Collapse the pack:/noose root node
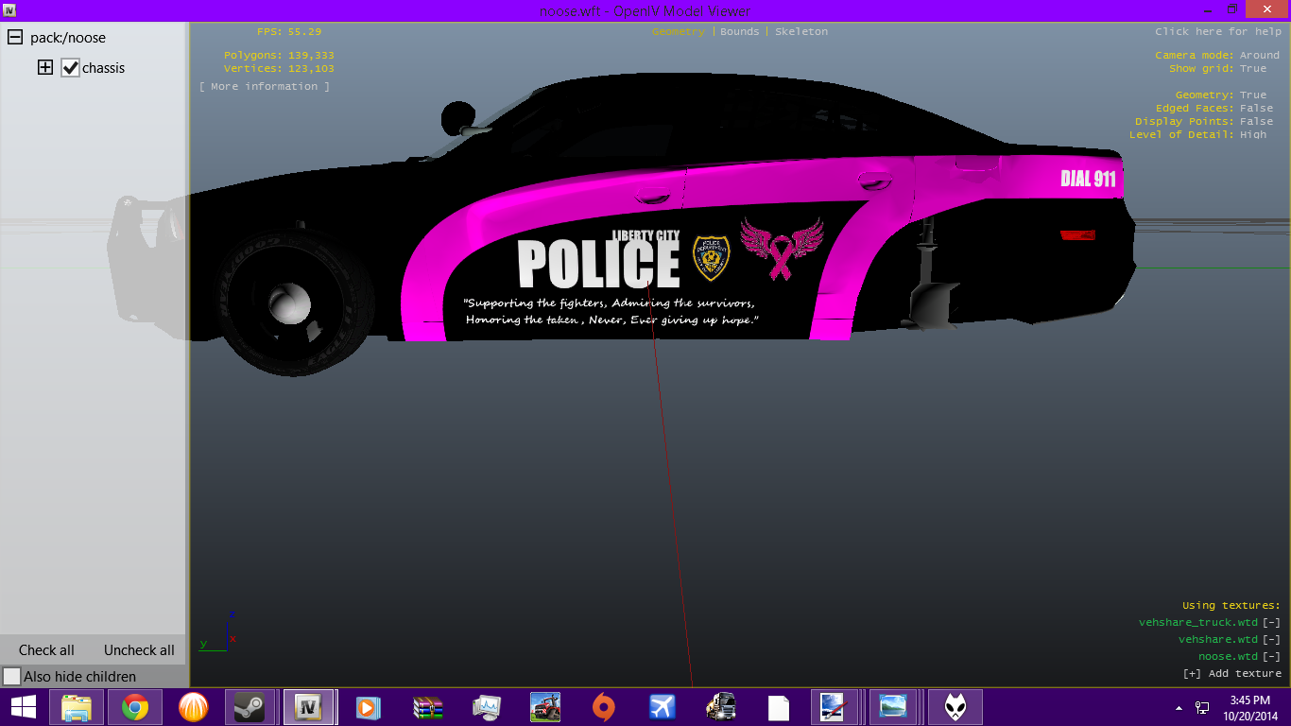 pyautogui.click(x=15, y=38)
